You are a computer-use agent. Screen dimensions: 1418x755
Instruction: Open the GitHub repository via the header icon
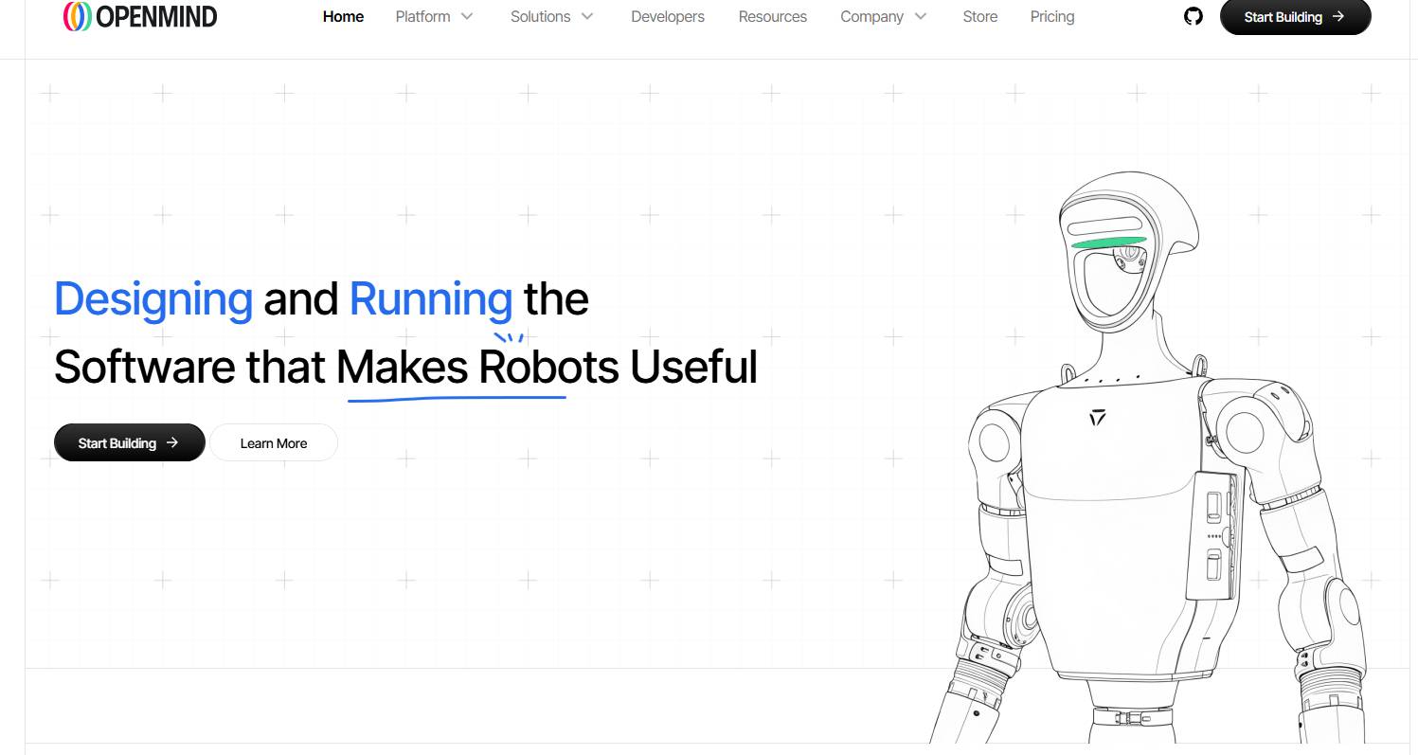click(x=1193, y=16)
